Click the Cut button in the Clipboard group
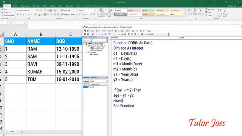Image resolution: width=242 pixels, height=136 pixels. (4, 9)
